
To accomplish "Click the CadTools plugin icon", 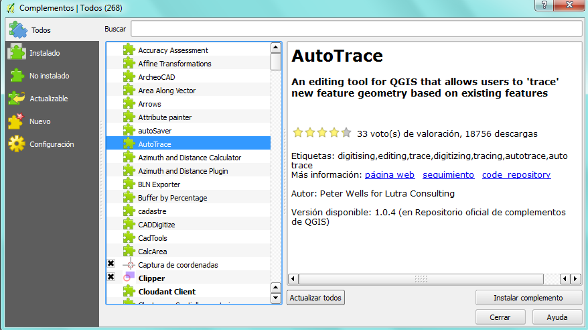I will (x=129, y=238).
